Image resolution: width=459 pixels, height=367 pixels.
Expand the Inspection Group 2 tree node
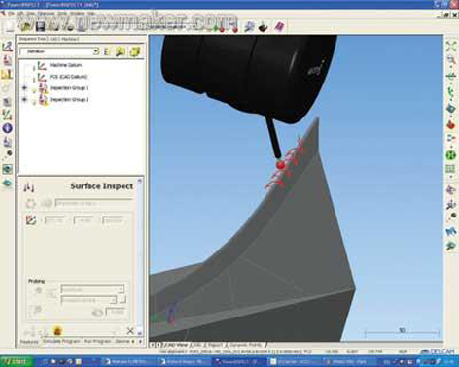pos(24,100)
